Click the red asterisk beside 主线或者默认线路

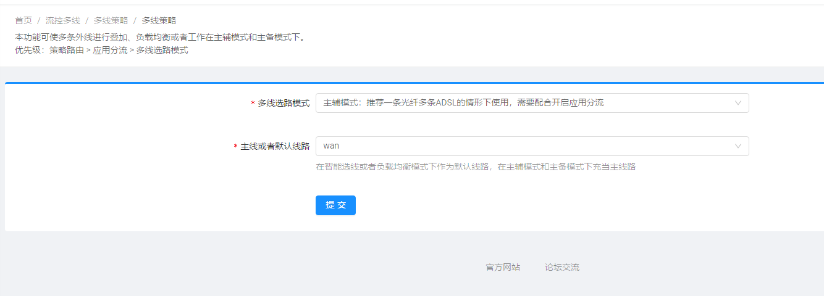(x=235, y=147)
